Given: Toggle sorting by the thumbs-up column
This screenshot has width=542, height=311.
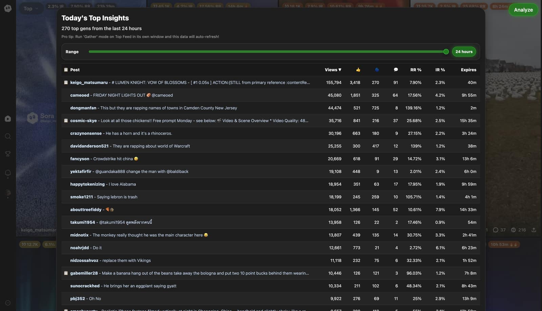Looking at the screenshot, I should point(358,70).
